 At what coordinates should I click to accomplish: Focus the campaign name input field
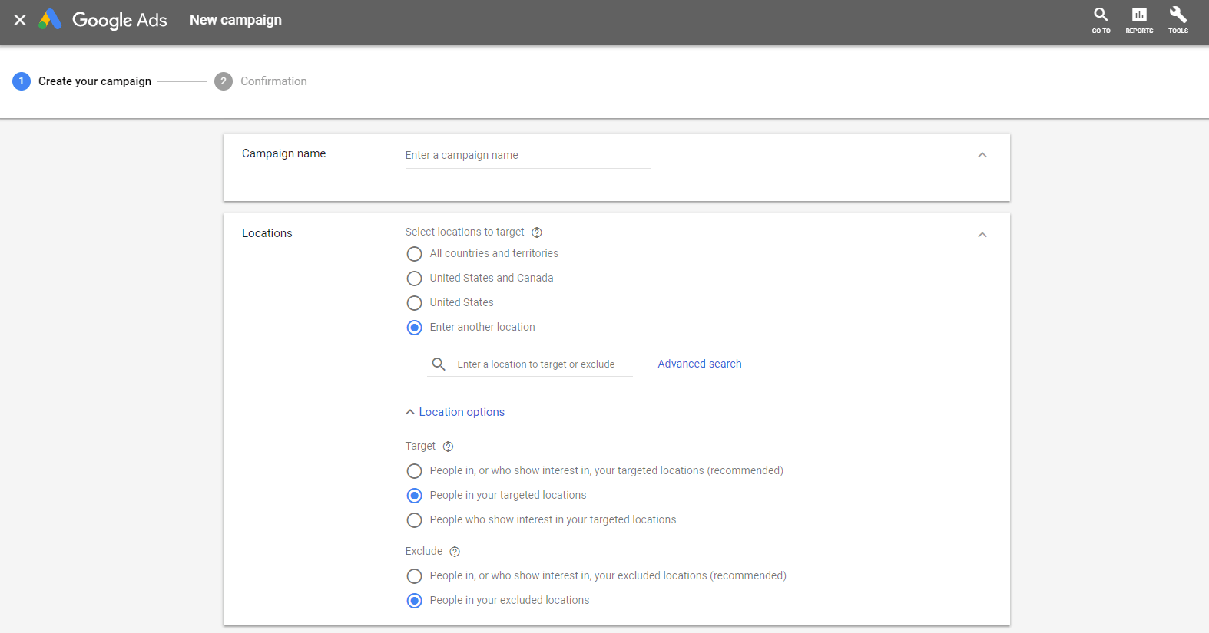tap(528, 156)
